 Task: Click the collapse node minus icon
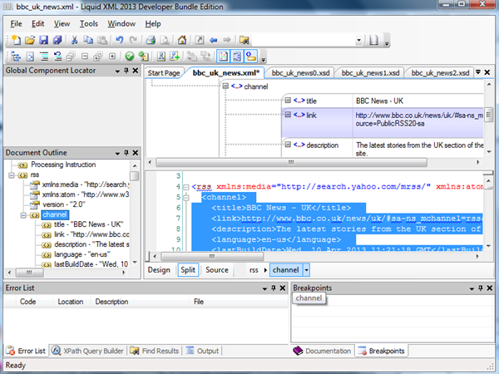(85, 57)
